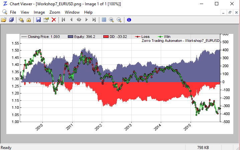This screenshot has height=150, width=240.
Task: Toggle the padlock lock icon
Action: click(29, 20)
